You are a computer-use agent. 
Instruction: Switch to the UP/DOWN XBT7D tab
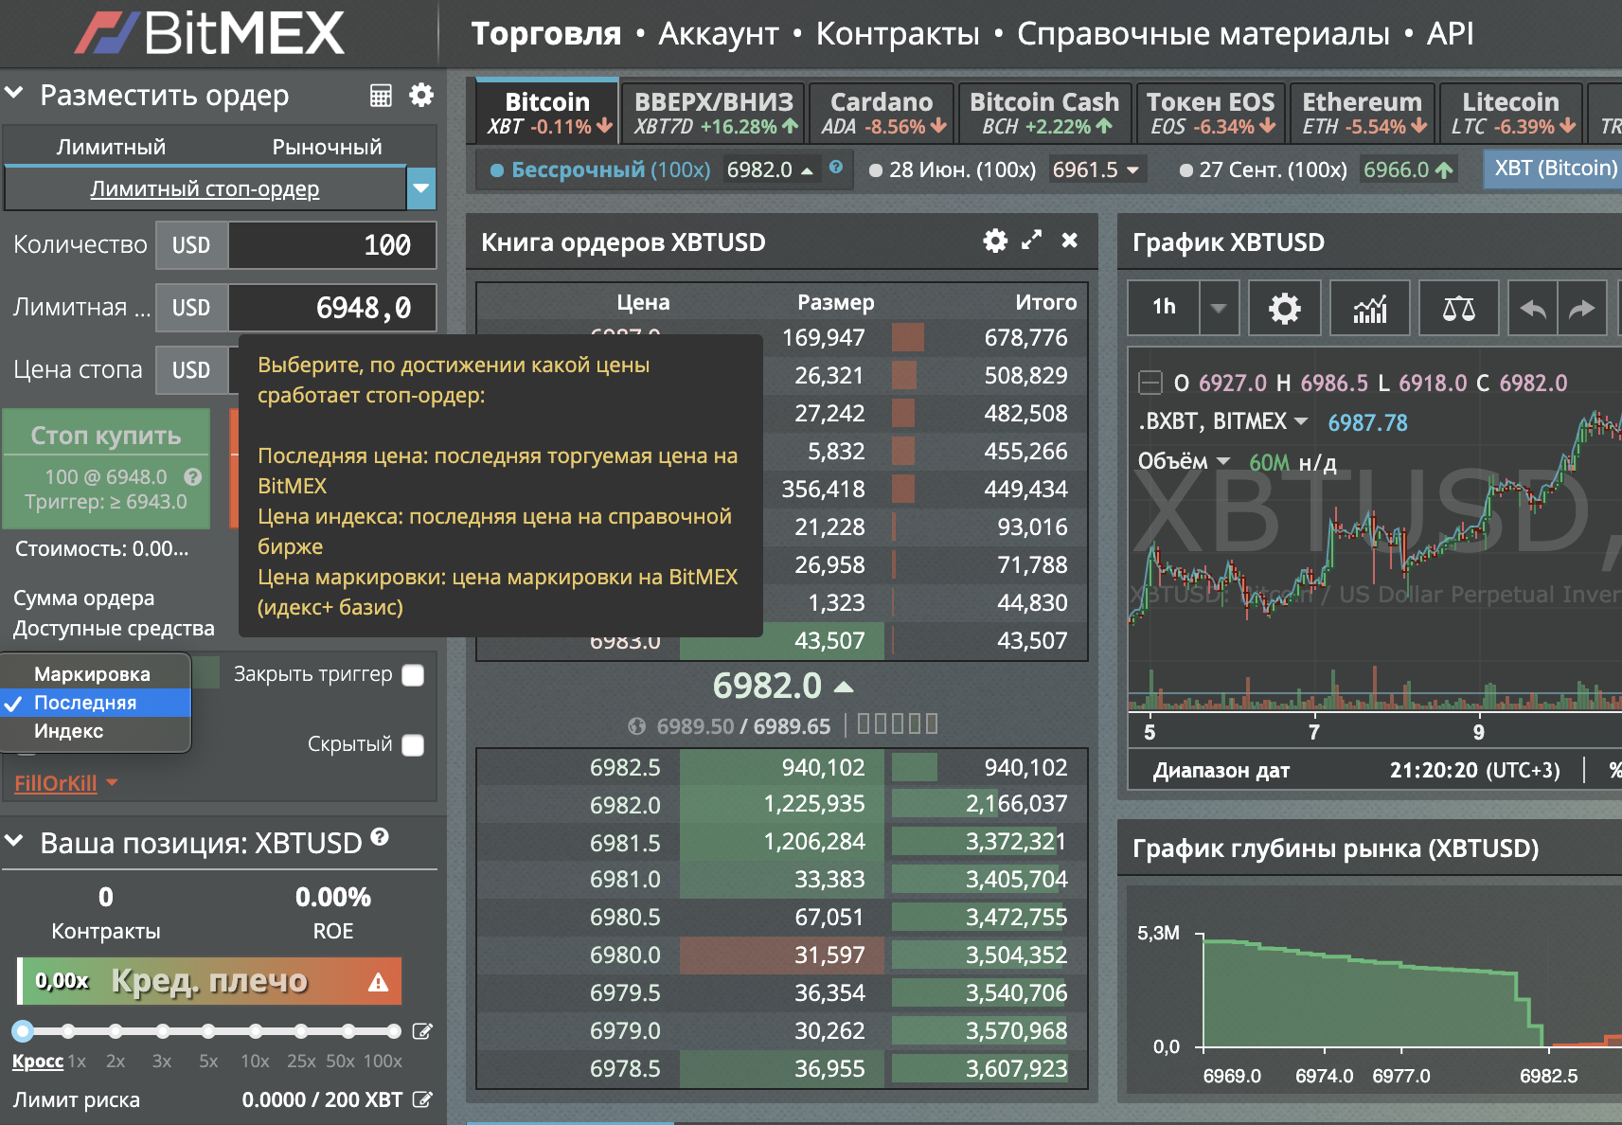[x=714, y=112]
